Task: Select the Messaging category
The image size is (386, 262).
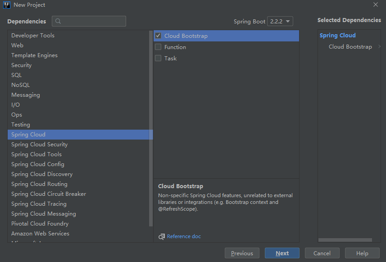Action: pos(78,95)
